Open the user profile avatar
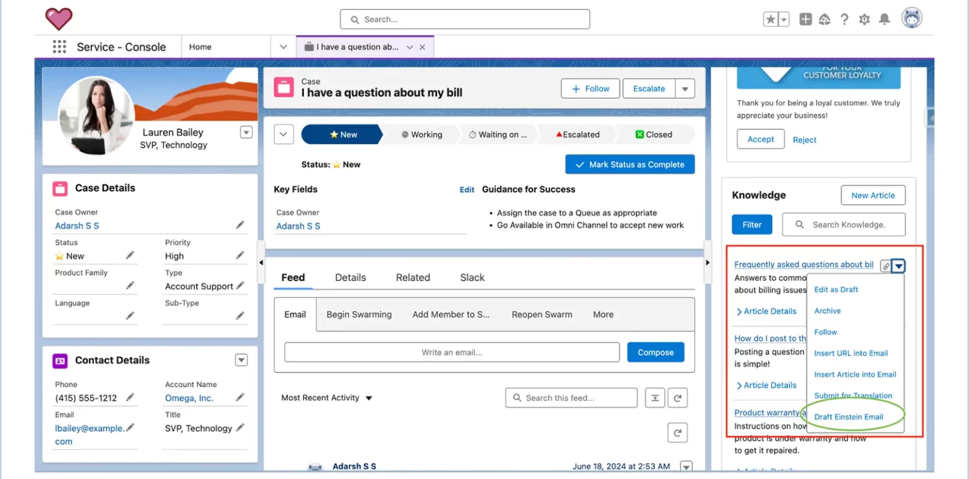The height and width of the screenshot is (479, 969). pos(912,18)
